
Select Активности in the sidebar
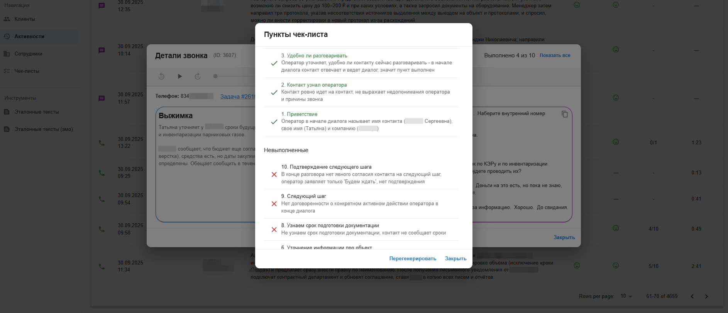point(29,37)
